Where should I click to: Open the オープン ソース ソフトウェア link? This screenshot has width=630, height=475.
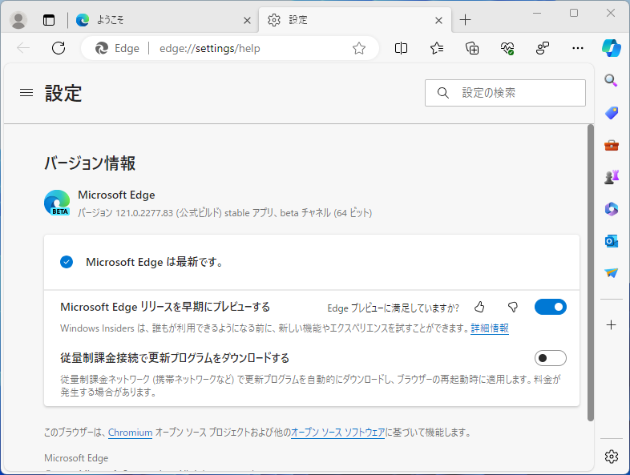tap(337, 433)
